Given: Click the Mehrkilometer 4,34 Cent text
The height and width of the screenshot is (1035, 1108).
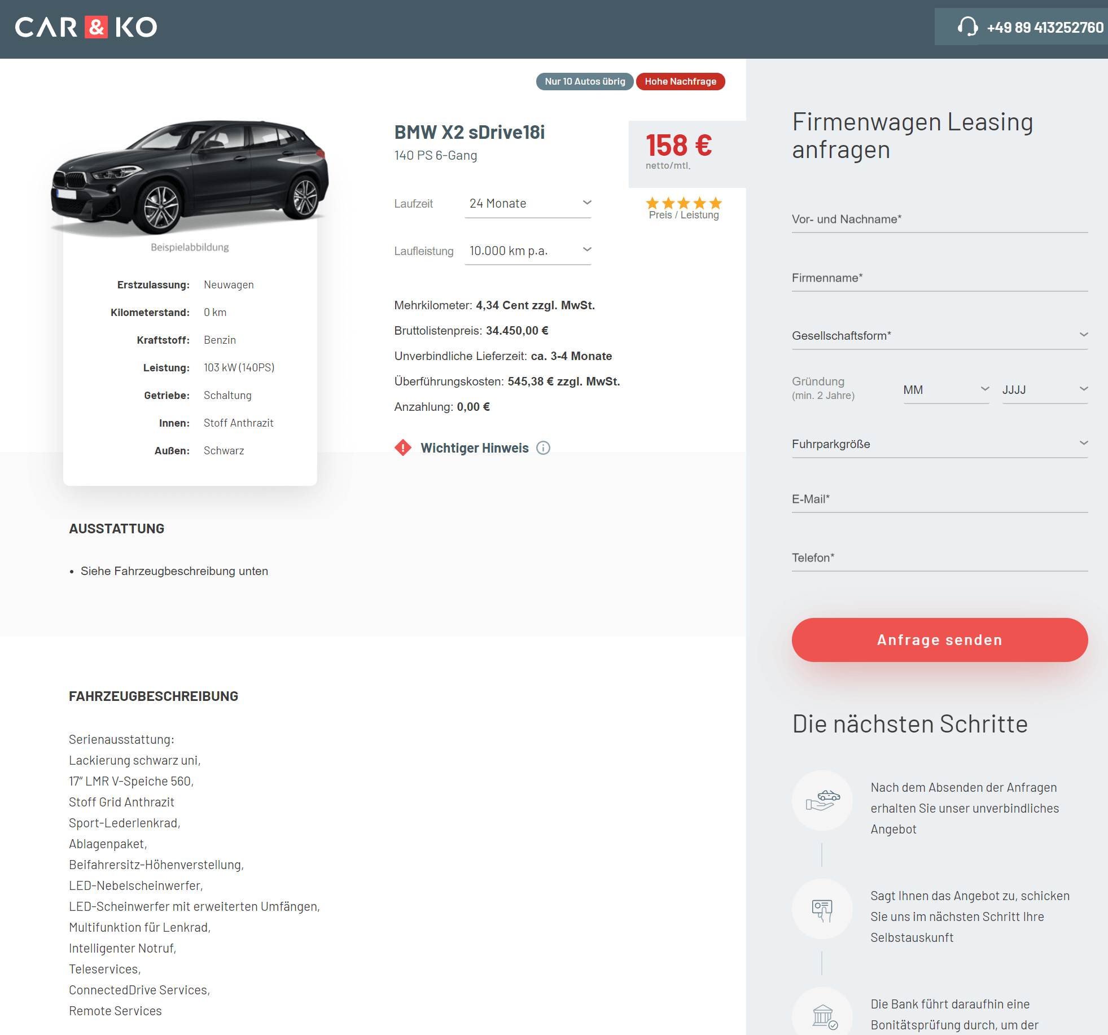Looking at the screenshot, I should [x=494, y=305].
